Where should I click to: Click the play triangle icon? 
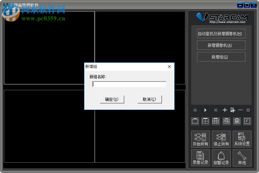(205, 110)
